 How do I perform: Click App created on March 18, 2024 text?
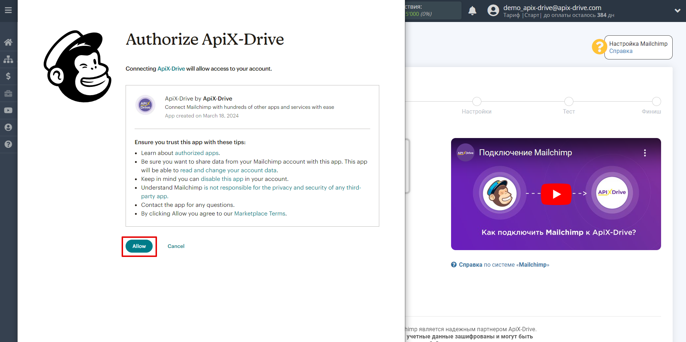202,116
